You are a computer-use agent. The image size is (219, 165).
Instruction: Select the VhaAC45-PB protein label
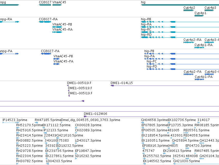click(x=63, y=56)
